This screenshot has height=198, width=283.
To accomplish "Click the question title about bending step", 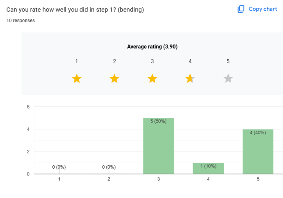I will coord(75,10).
